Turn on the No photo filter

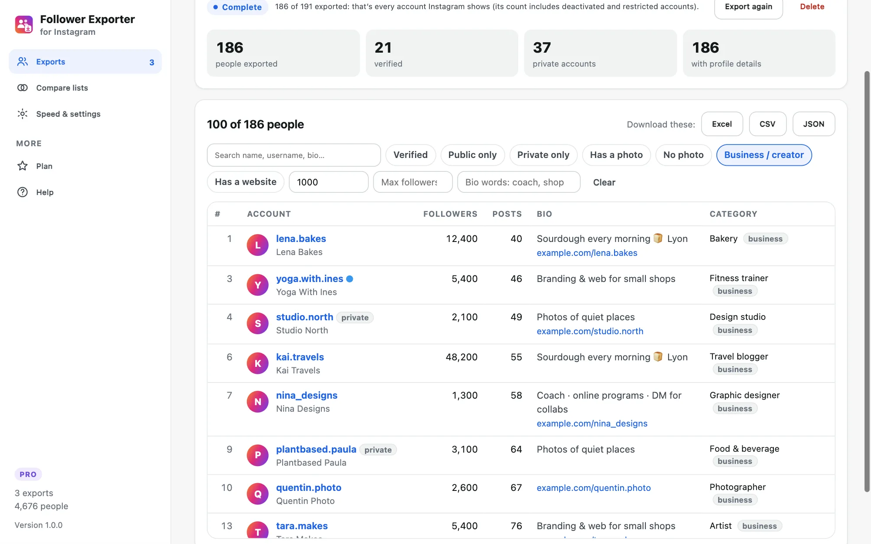(683, 155)
